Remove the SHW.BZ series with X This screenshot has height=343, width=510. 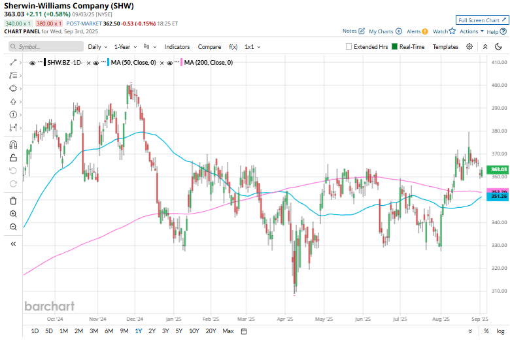coord(88,63)
